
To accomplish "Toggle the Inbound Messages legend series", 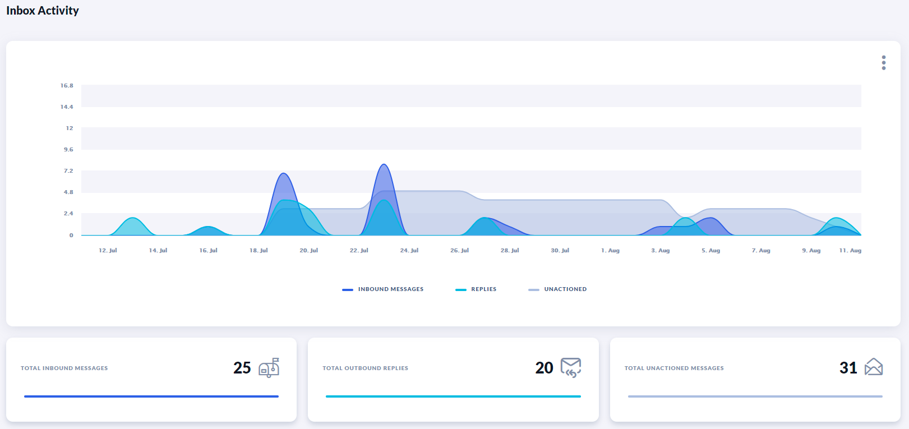I will point(390,289).
